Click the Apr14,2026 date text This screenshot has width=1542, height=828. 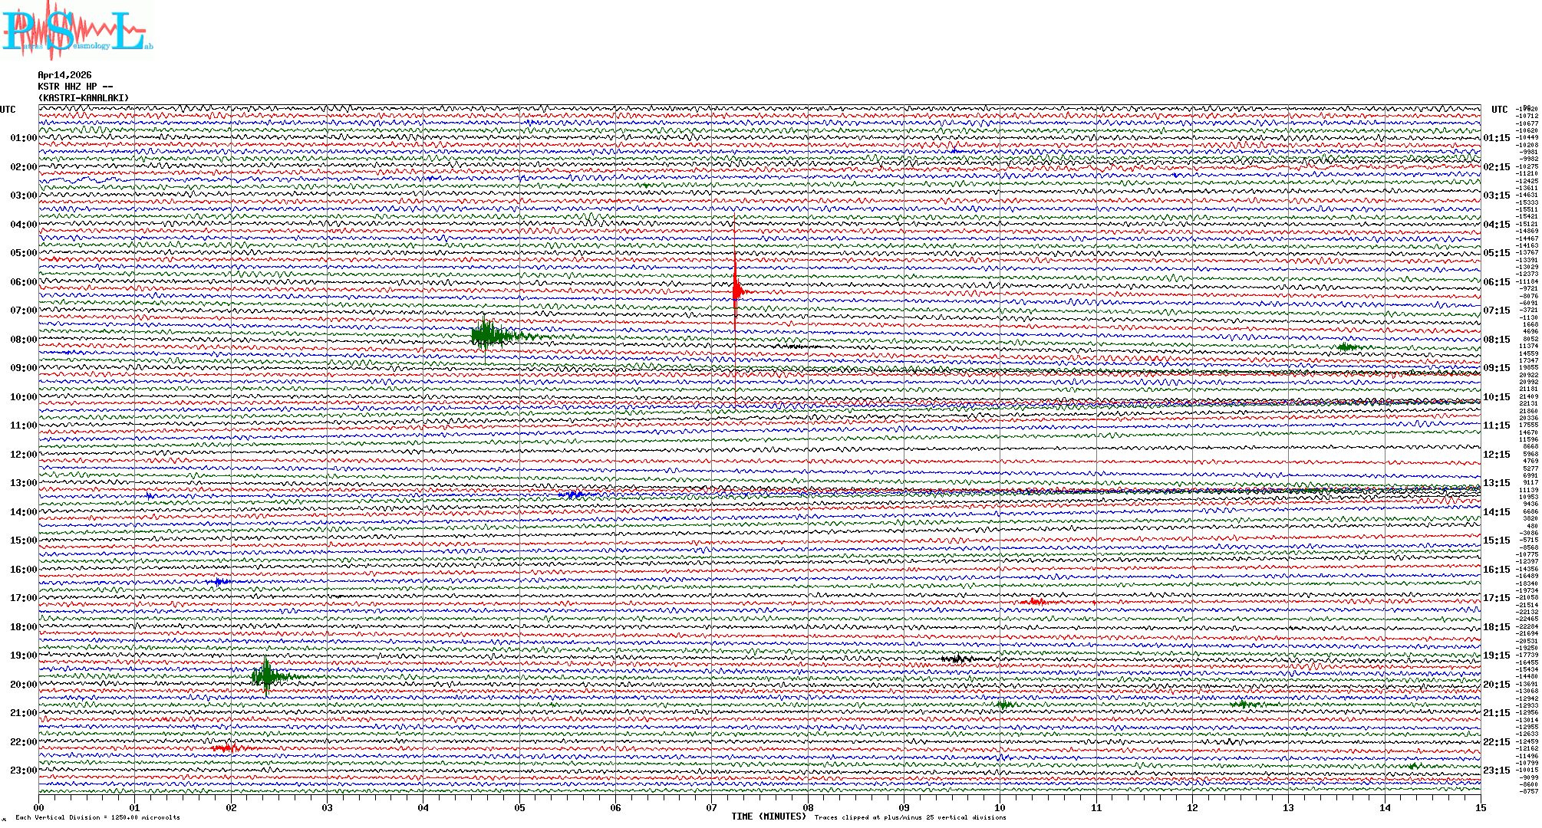click(64, 75)
